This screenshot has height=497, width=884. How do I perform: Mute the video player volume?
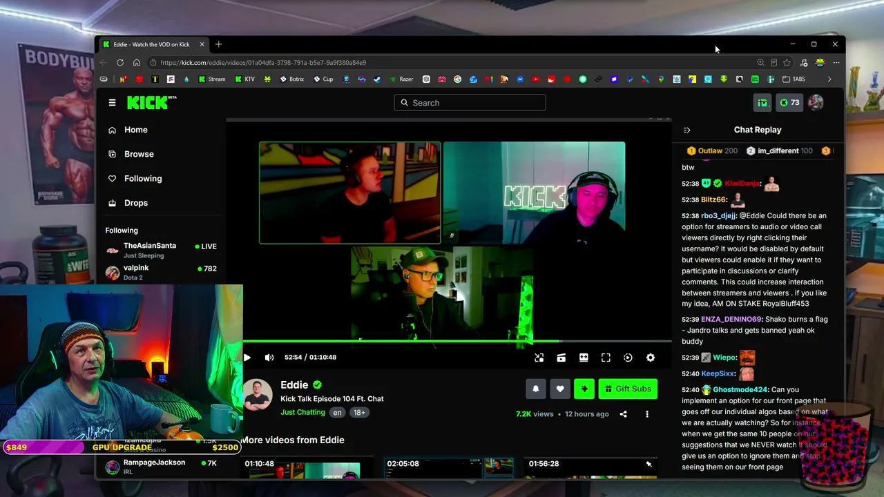click(x=269, y=358)
